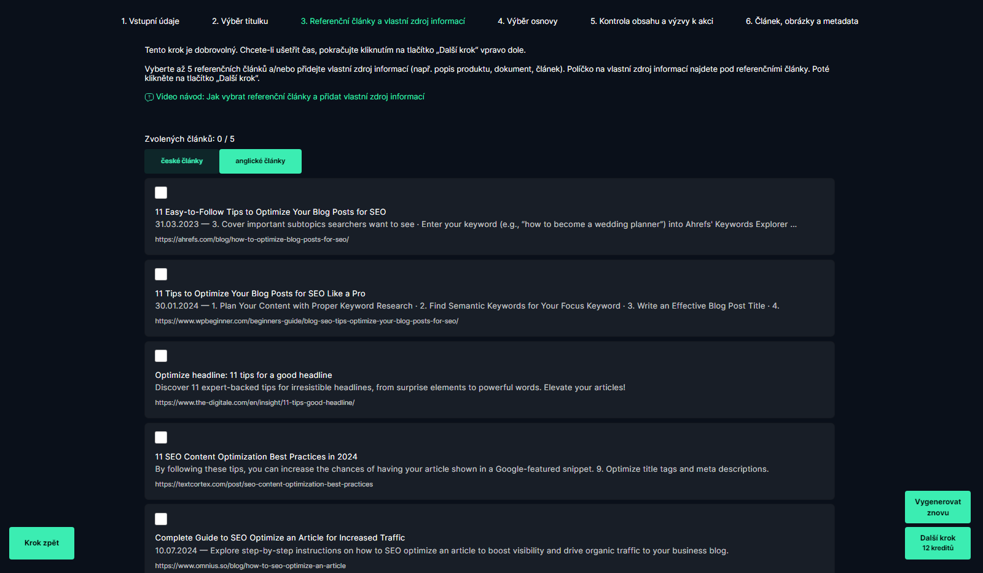983x573 pixels.
Task: Click title "Complete Guide to SEO Optimize an Article"
Action: click(x=280, y=538)
